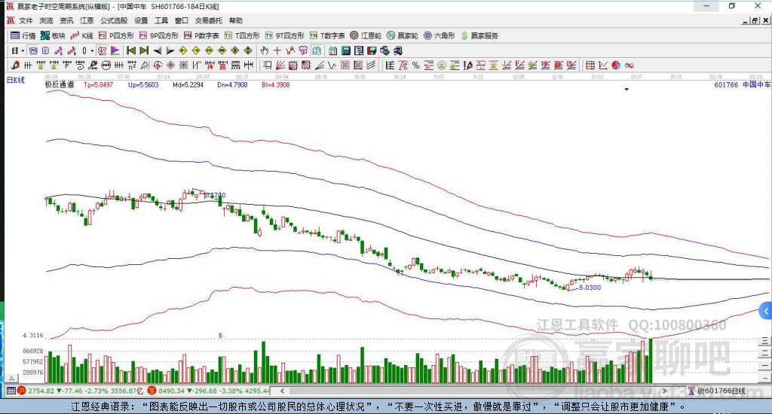This screenshot has width=772, height=414.
Task: Open the 帮助 menu
Action: tap(236, 20)
